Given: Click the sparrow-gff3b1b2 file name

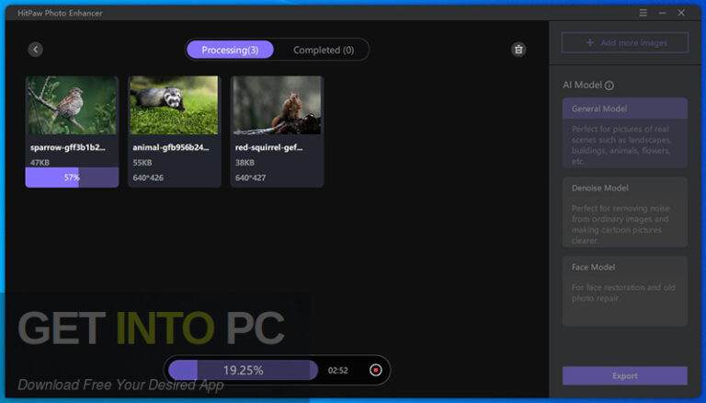Looking at the screenshot, I should coord(67,147).
